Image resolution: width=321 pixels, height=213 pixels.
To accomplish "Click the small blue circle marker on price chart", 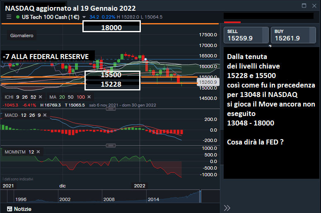I will [145, 59].
